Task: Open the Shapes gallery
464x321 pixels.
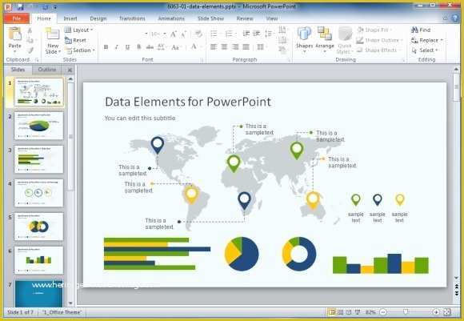Action: coord(304,40)
